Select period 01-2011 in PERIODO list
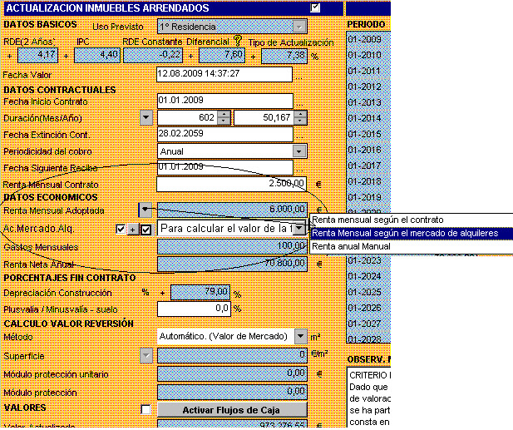The height and width of the screenshot is (430, 513). coord(368,71)
